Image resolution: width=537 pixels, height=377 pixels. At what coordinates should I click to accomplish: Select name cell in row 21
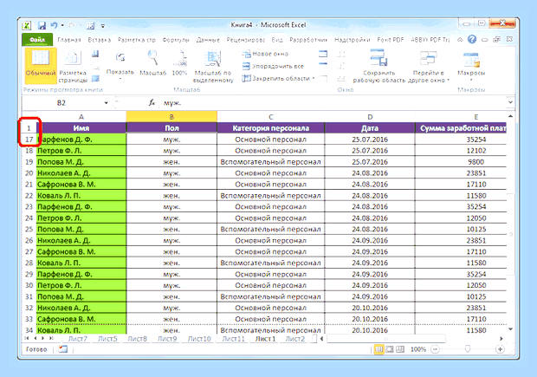click(x=81, y=185)
